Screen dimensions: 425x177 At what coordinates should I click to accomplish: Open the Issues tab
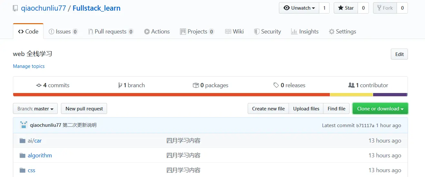tap(63, 32)
